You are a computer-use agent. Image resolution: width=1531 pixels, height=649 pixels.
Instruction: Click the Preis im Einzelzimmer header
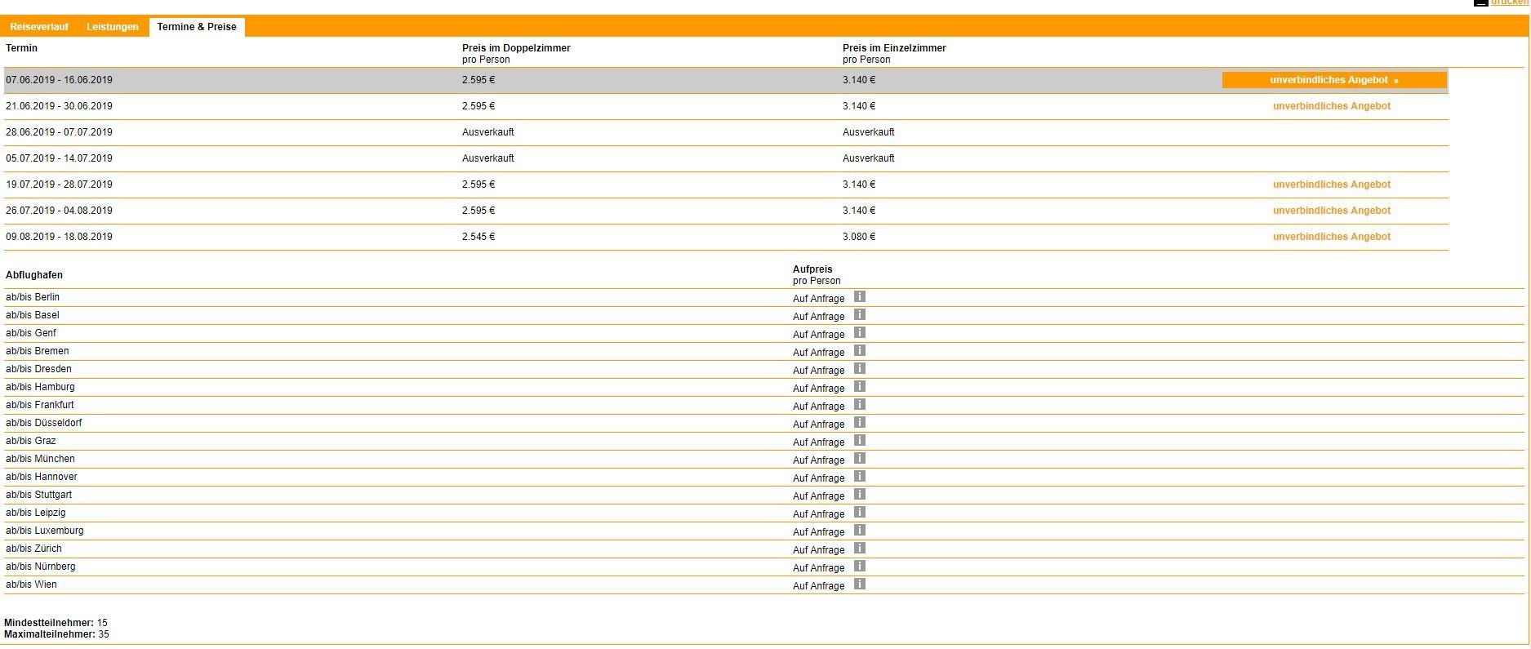[x=894, y=48]
